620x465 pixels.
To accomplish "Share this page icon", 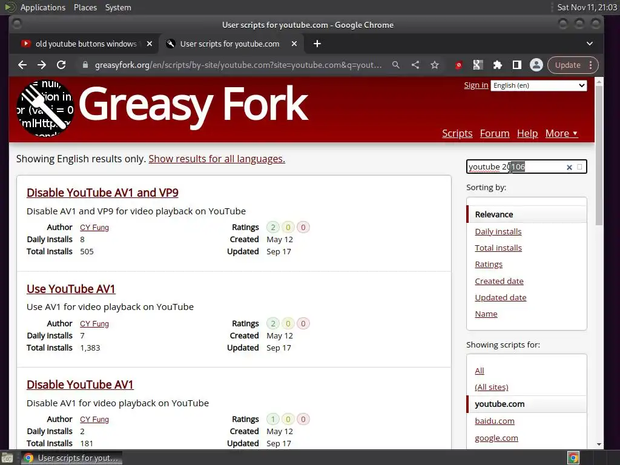I will click(x=415, y=65).
